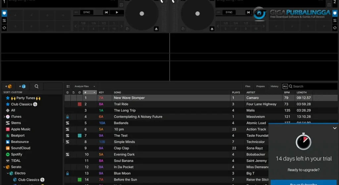Screen dimensions: 339x185
Task: Sort library by the SONG column
Action: point(118,92)
